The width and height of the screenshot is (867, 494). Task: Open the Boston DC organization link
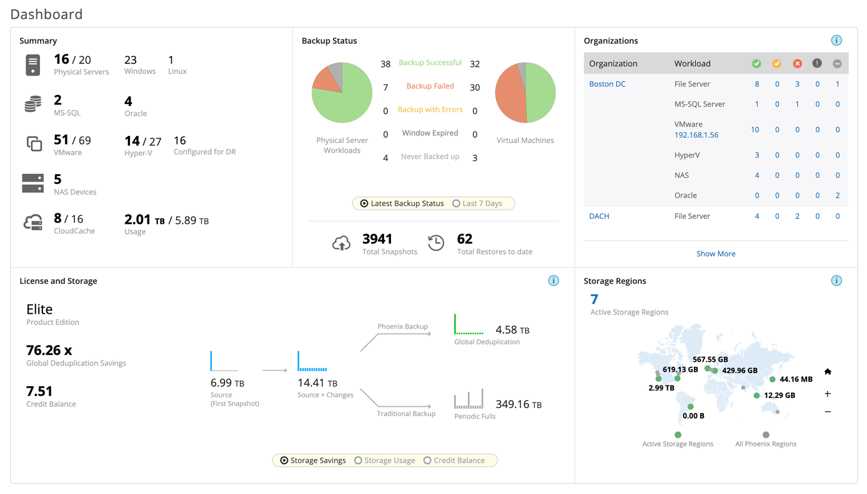607,84
